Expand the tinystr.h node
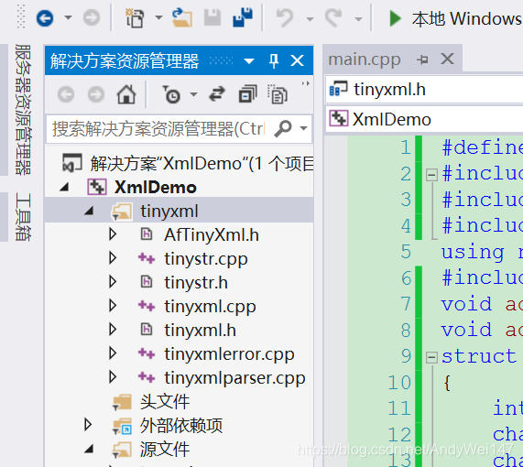523x467 pixels. 113,282
